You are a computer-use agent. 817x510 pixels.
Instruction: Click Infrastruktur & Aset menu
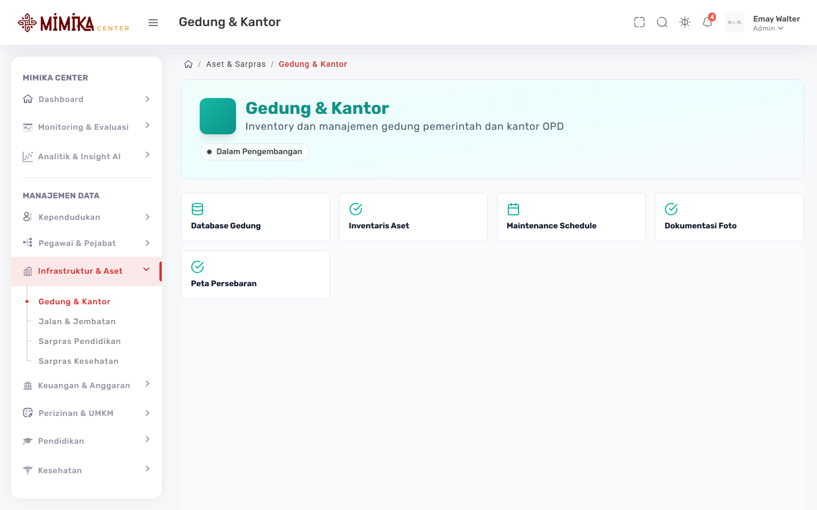[x=86, y=271]
